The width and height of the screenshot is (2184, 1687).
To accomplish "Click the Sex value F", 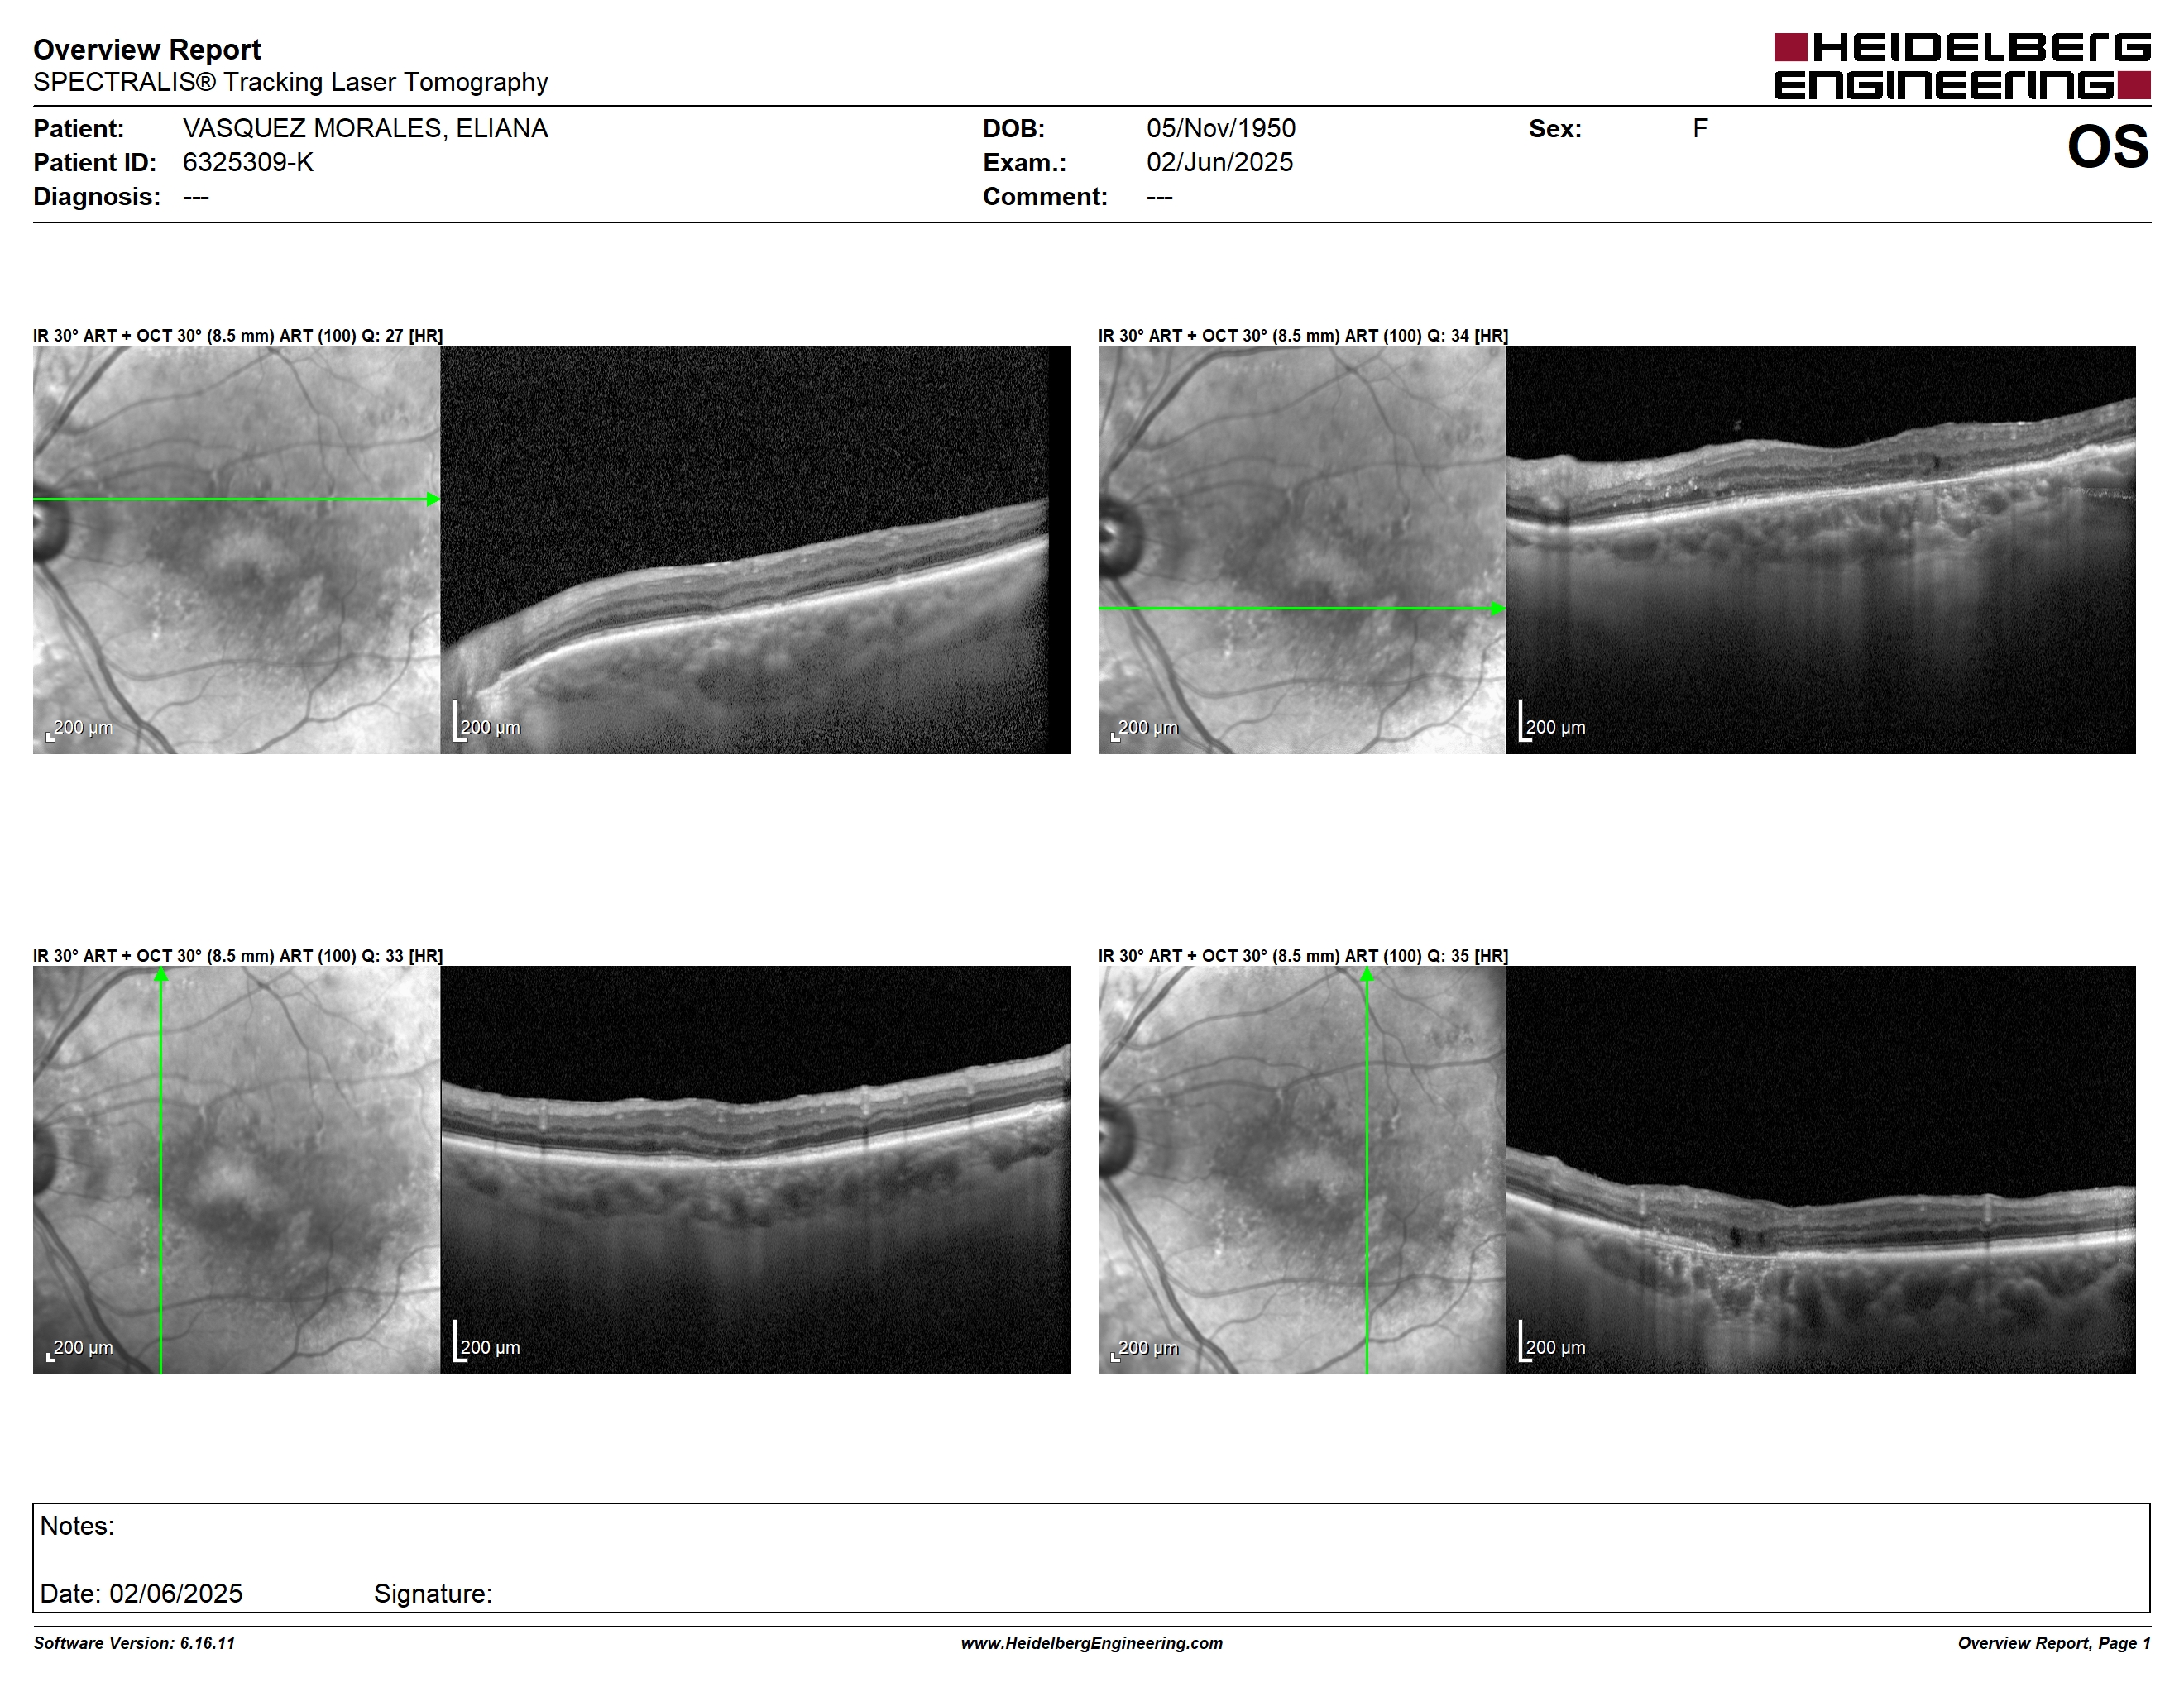I will [x=1700, y=129].
